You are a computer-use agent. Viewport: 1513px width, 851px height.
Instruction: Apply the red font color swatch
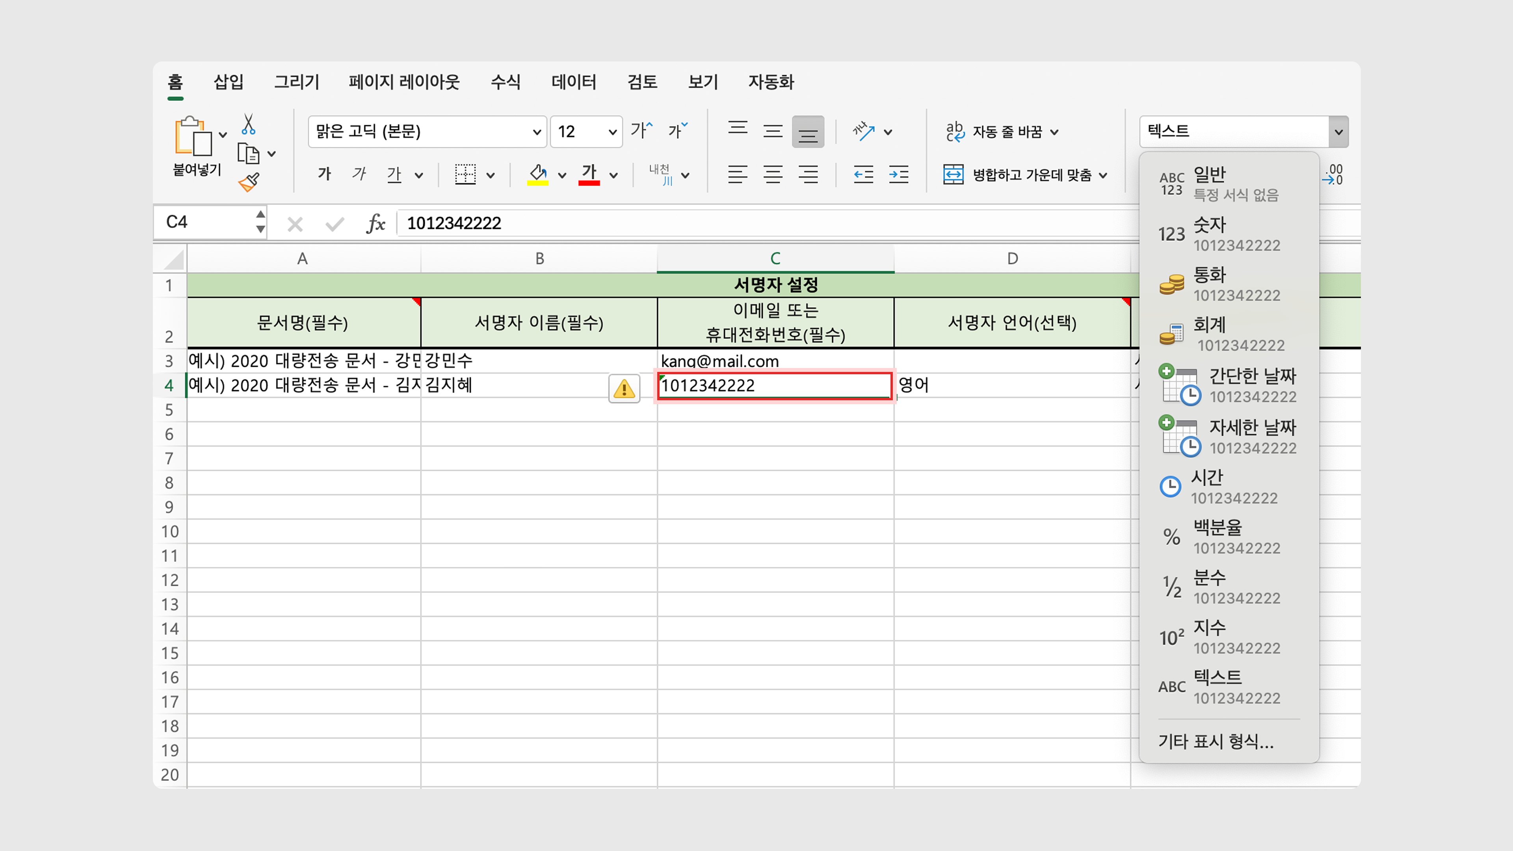click(x=589, y=175)
